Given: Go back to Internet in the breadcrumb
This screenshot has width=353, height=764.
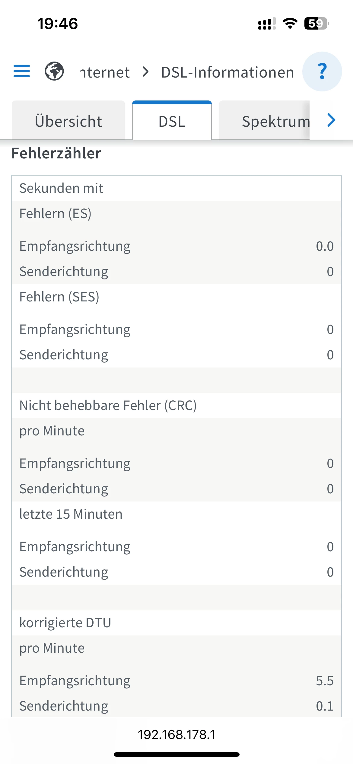Looking at the screenshot, I should click(104, 72).
